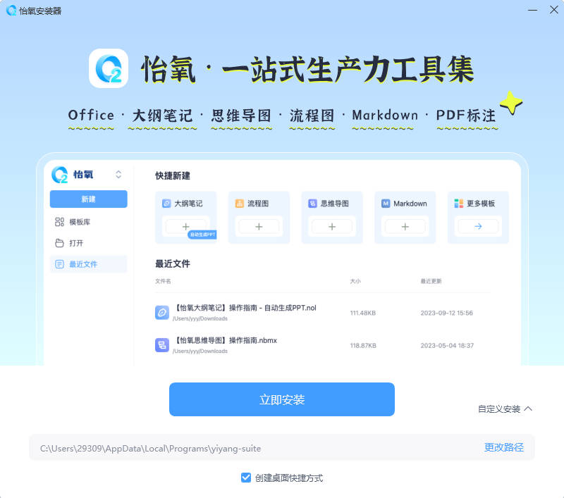Click arrow under 更多模板 card
The image size is (564, 498).
[478, 226]
